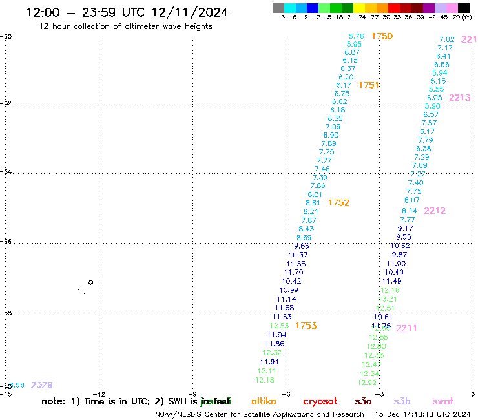This screenshot has width=478, height=420.
Task: Click the wave height value '10.99'
Action: click(x=289, y=290)
